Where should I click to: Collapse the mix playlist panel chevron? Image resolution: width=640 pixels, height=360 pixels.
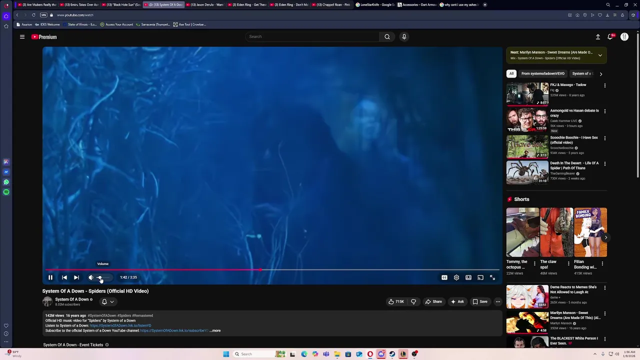click(600, 55)
